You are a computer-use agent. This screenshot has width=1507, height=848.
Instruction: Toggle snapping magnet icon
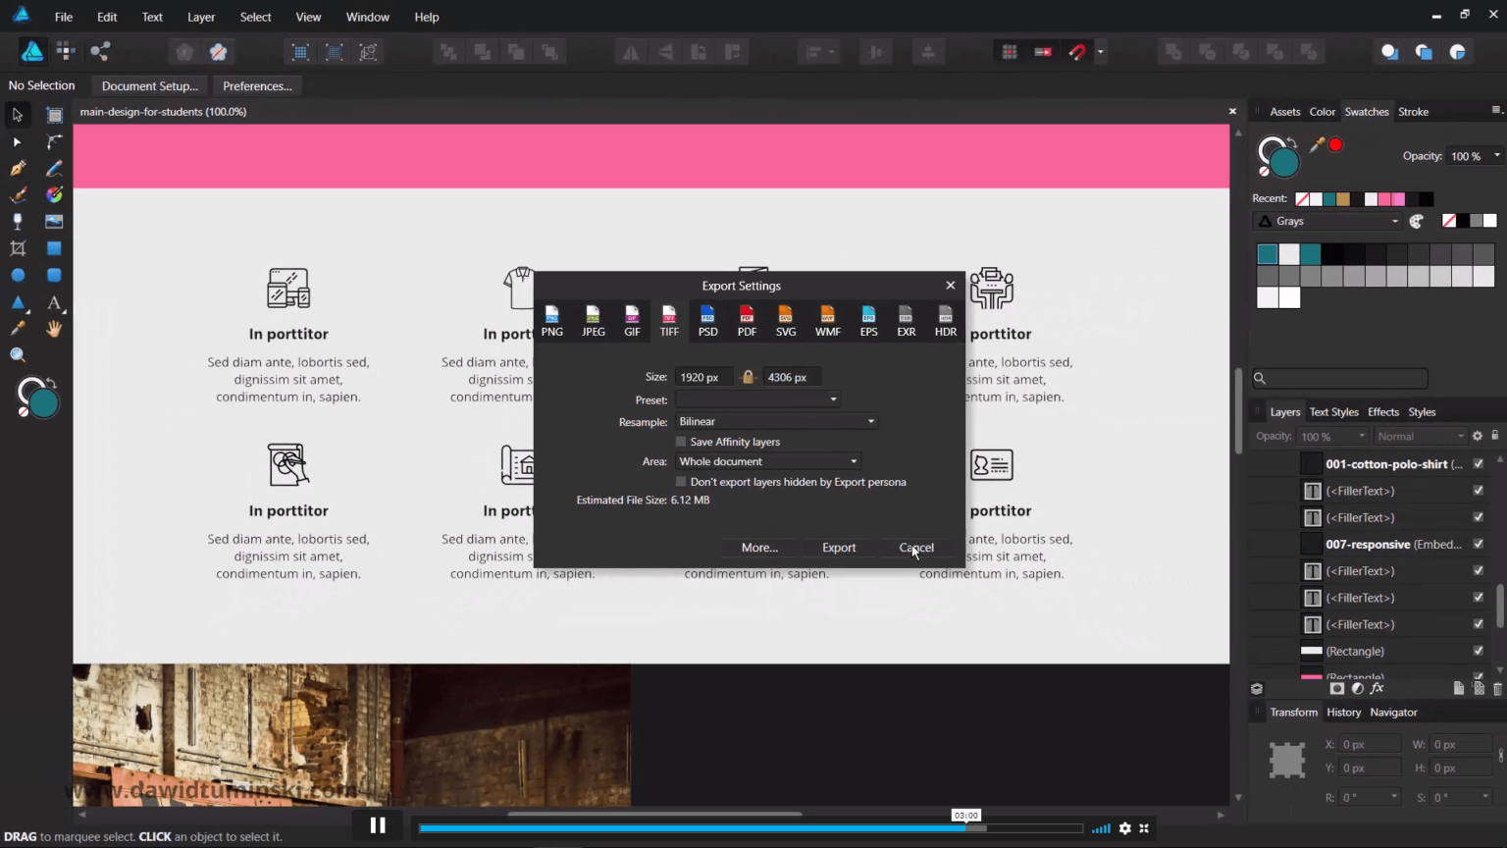click(1077, 52)
